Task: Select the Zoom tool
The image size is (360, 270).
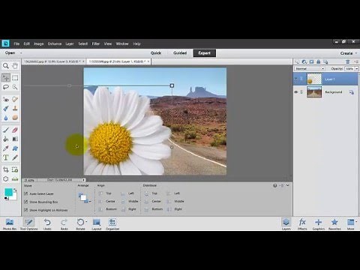Action: tap(6, 66)
